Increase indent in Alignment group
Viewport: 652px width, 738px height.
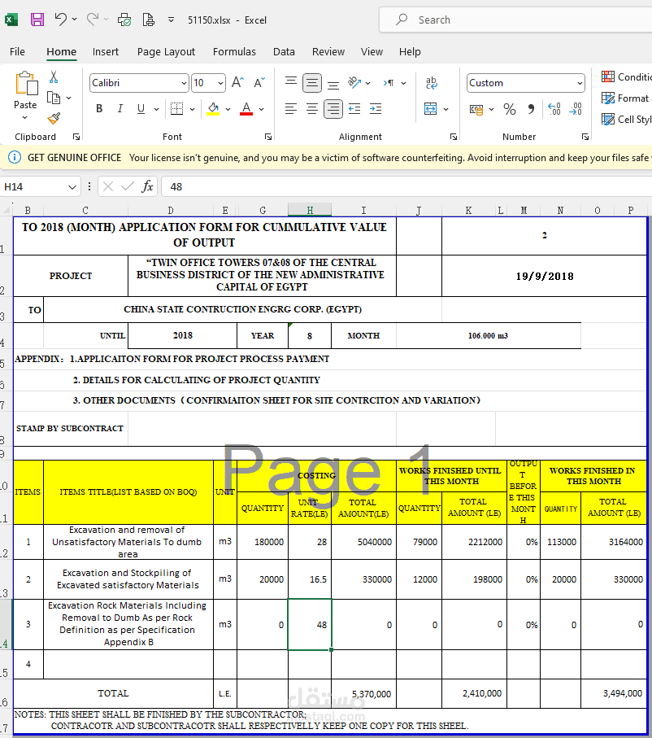(376, 109)
